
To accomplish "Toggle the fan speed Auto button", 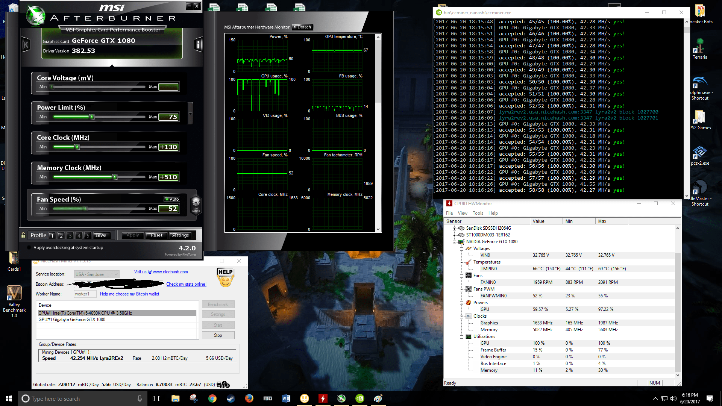I will pyautogui.click(x=172, y=199).
